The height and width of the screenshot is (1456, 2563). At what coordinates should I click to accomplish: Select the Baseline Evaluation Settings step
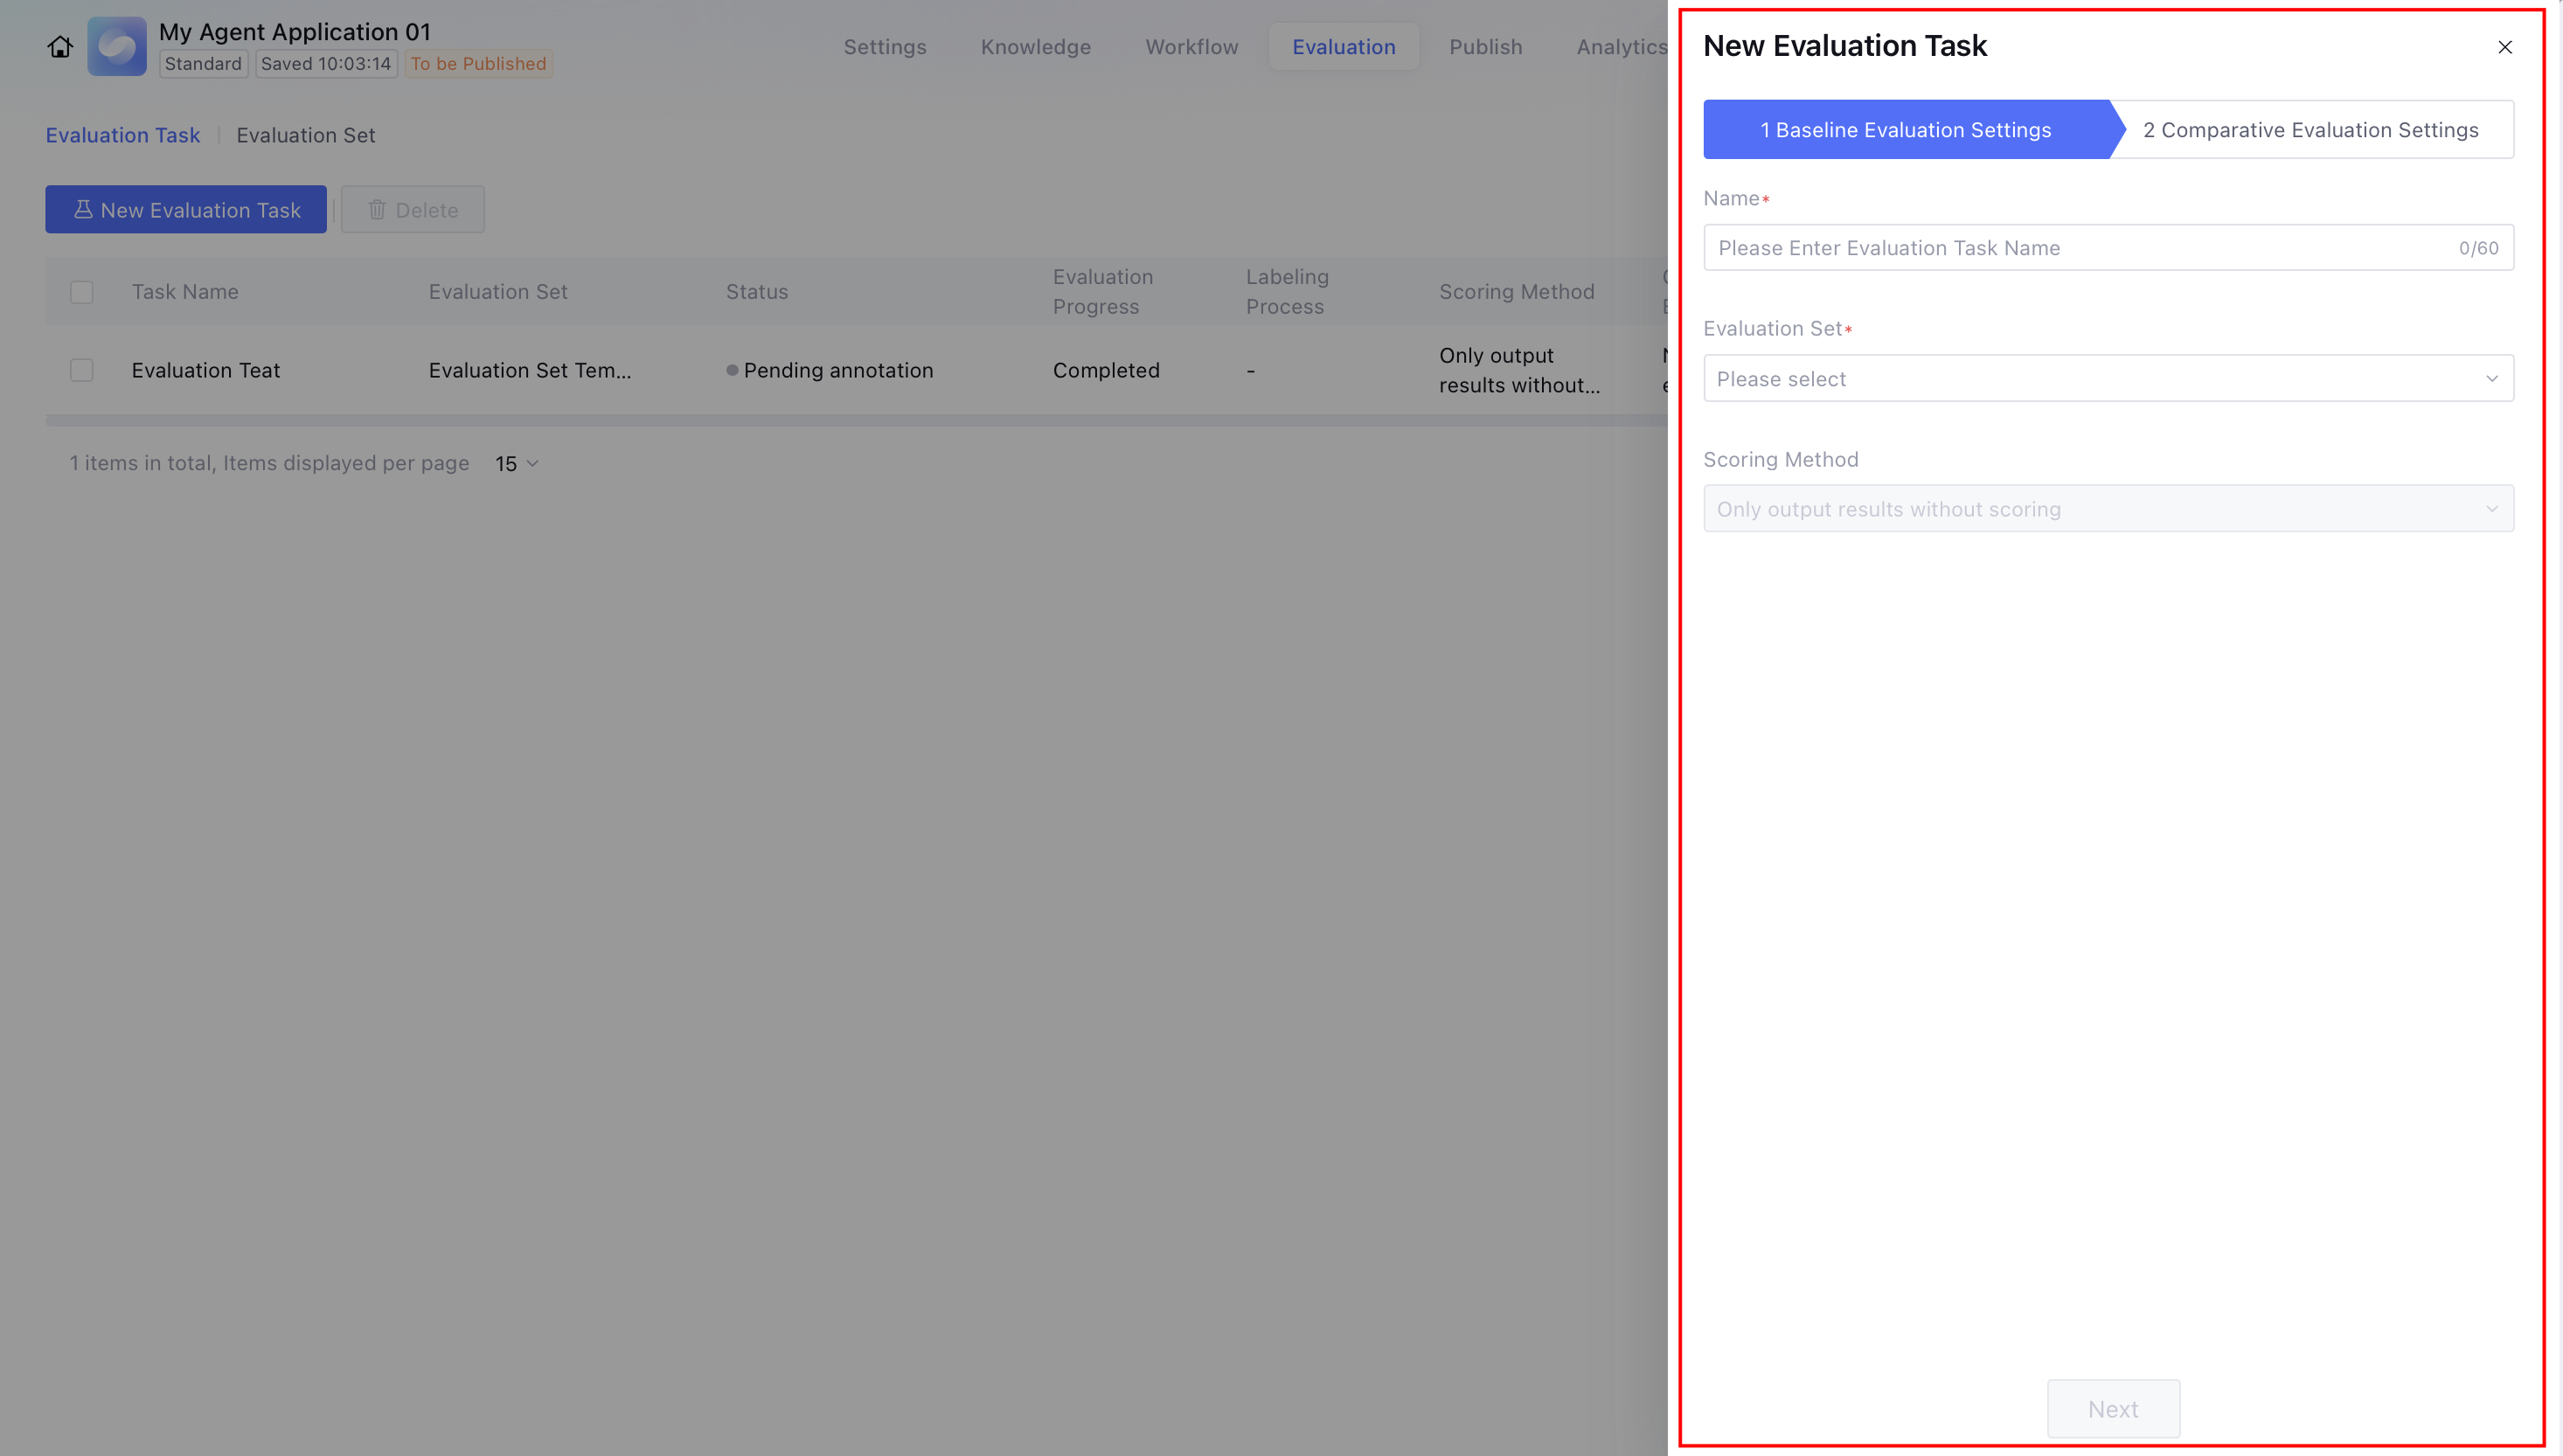[x=1905, y=130]
